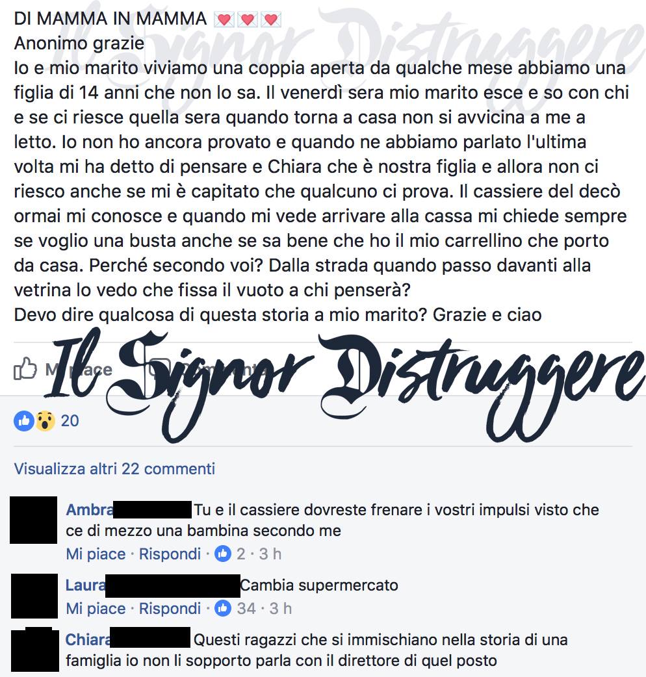The height and width of the screenshot is (677, 646).
Task: Click the like icon showing 2 on Ambra's comment
Action: coord(223,554)
